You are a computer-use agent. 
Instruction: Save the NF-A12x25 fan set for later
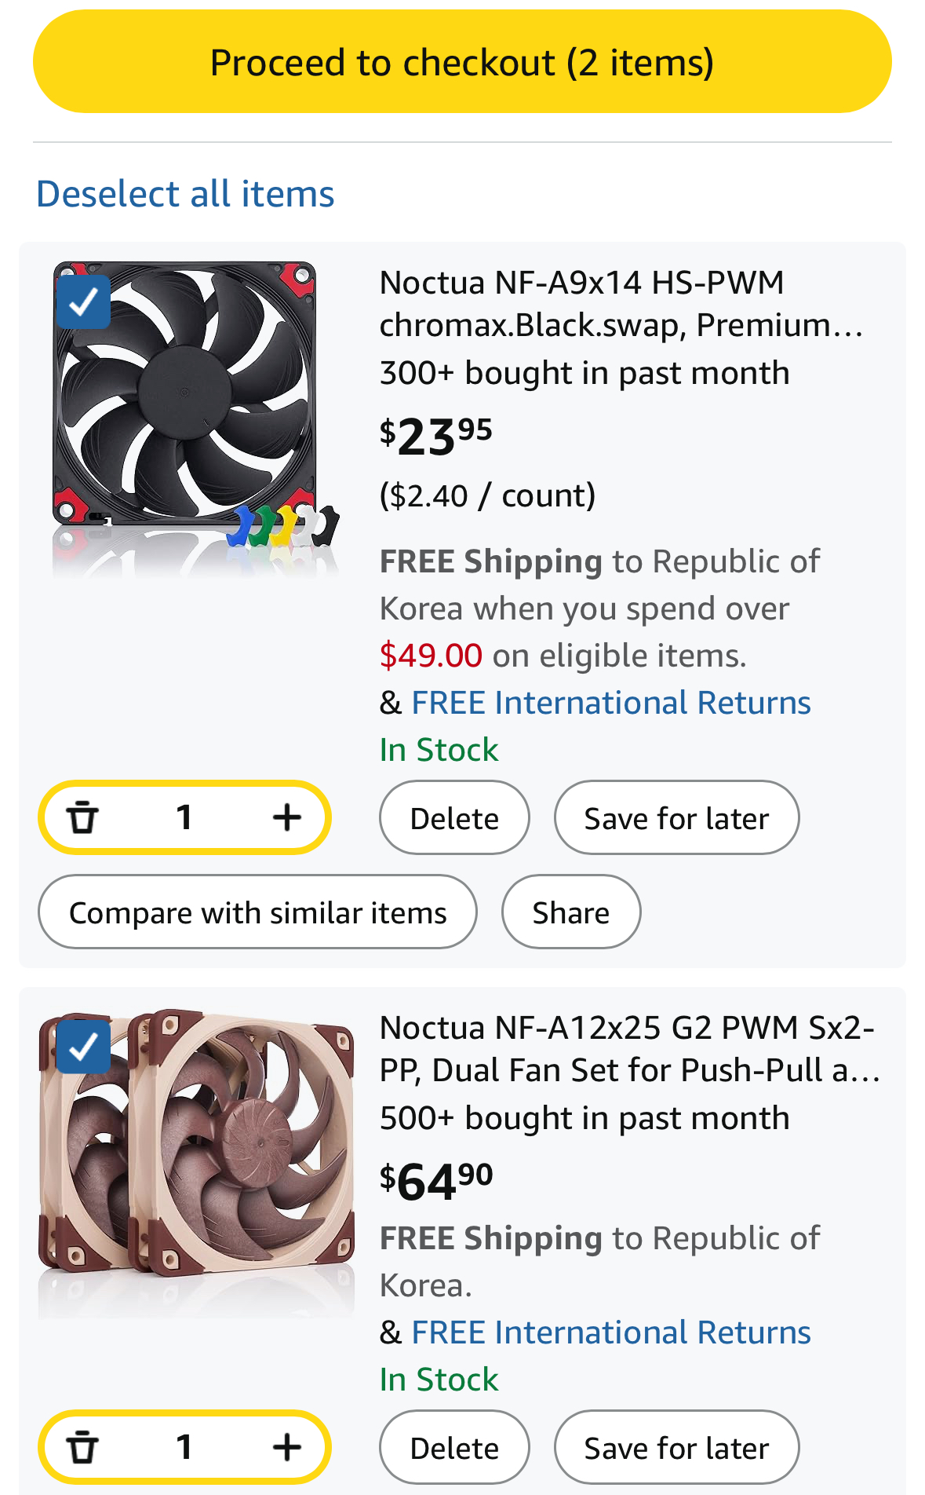(676, 1448)
